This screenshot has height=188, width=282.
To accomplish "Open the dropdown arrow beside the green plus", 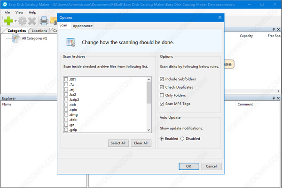I will pyautogui.click(x=16, y=21).
